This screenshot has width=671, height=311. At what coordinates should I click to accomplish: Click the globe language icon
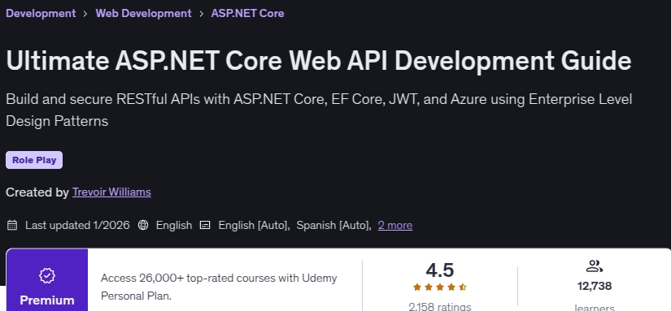(x=143, y=225)
